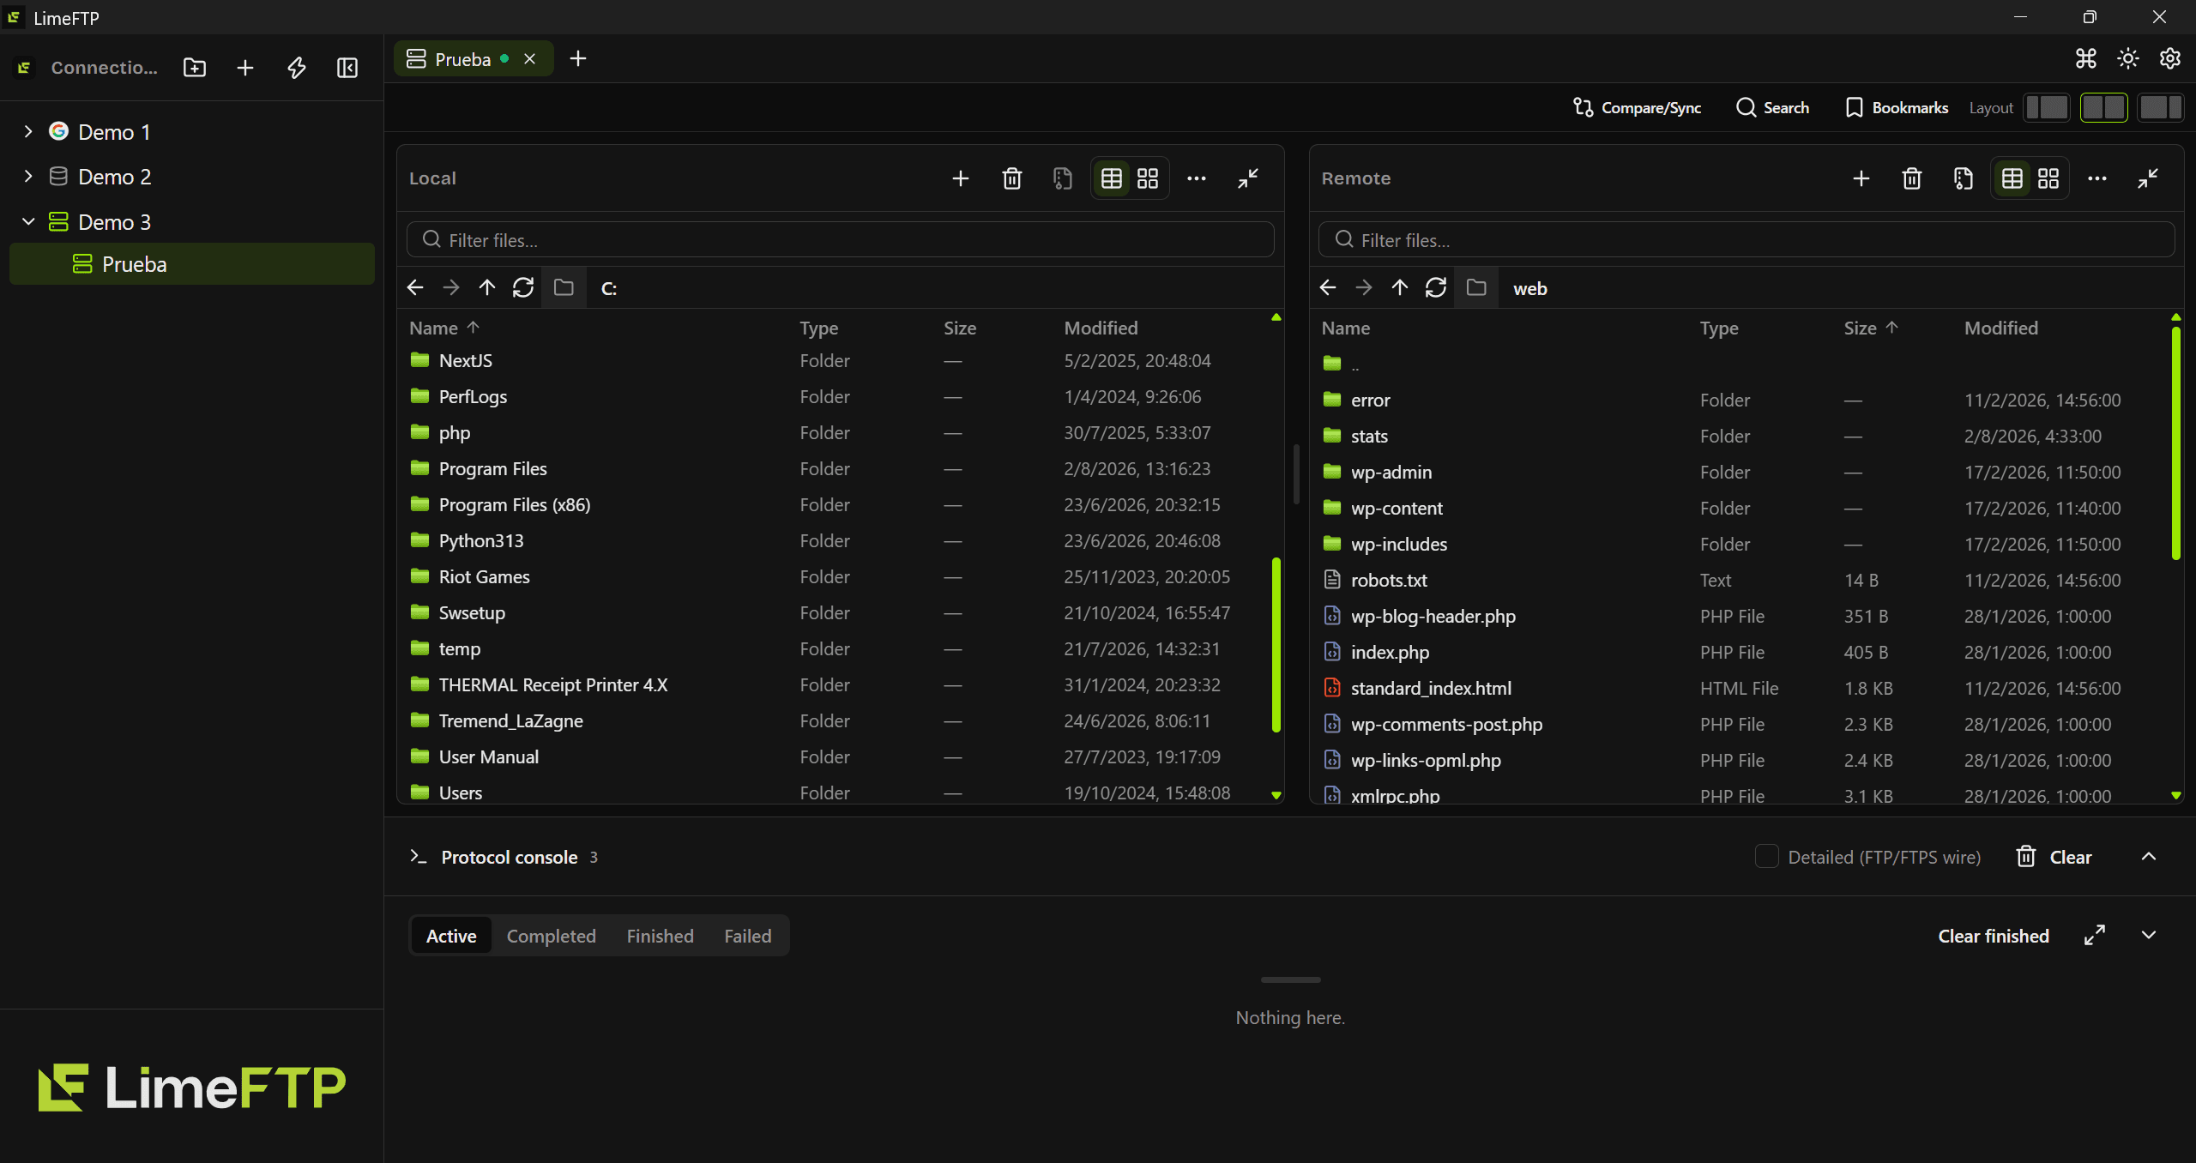
Task: Collapse the sidebar panel icon
Action: (347, 68)
